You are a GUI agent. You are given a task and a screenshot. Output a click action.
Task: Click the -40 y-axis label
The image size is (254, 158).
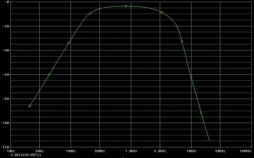click(6, 50)
